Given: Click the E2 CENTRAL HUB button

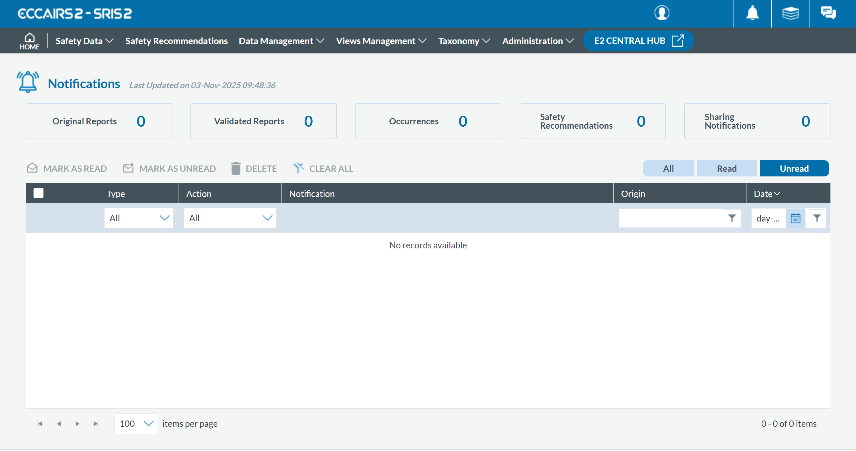Looking at the screenshot, I should 638,40.
